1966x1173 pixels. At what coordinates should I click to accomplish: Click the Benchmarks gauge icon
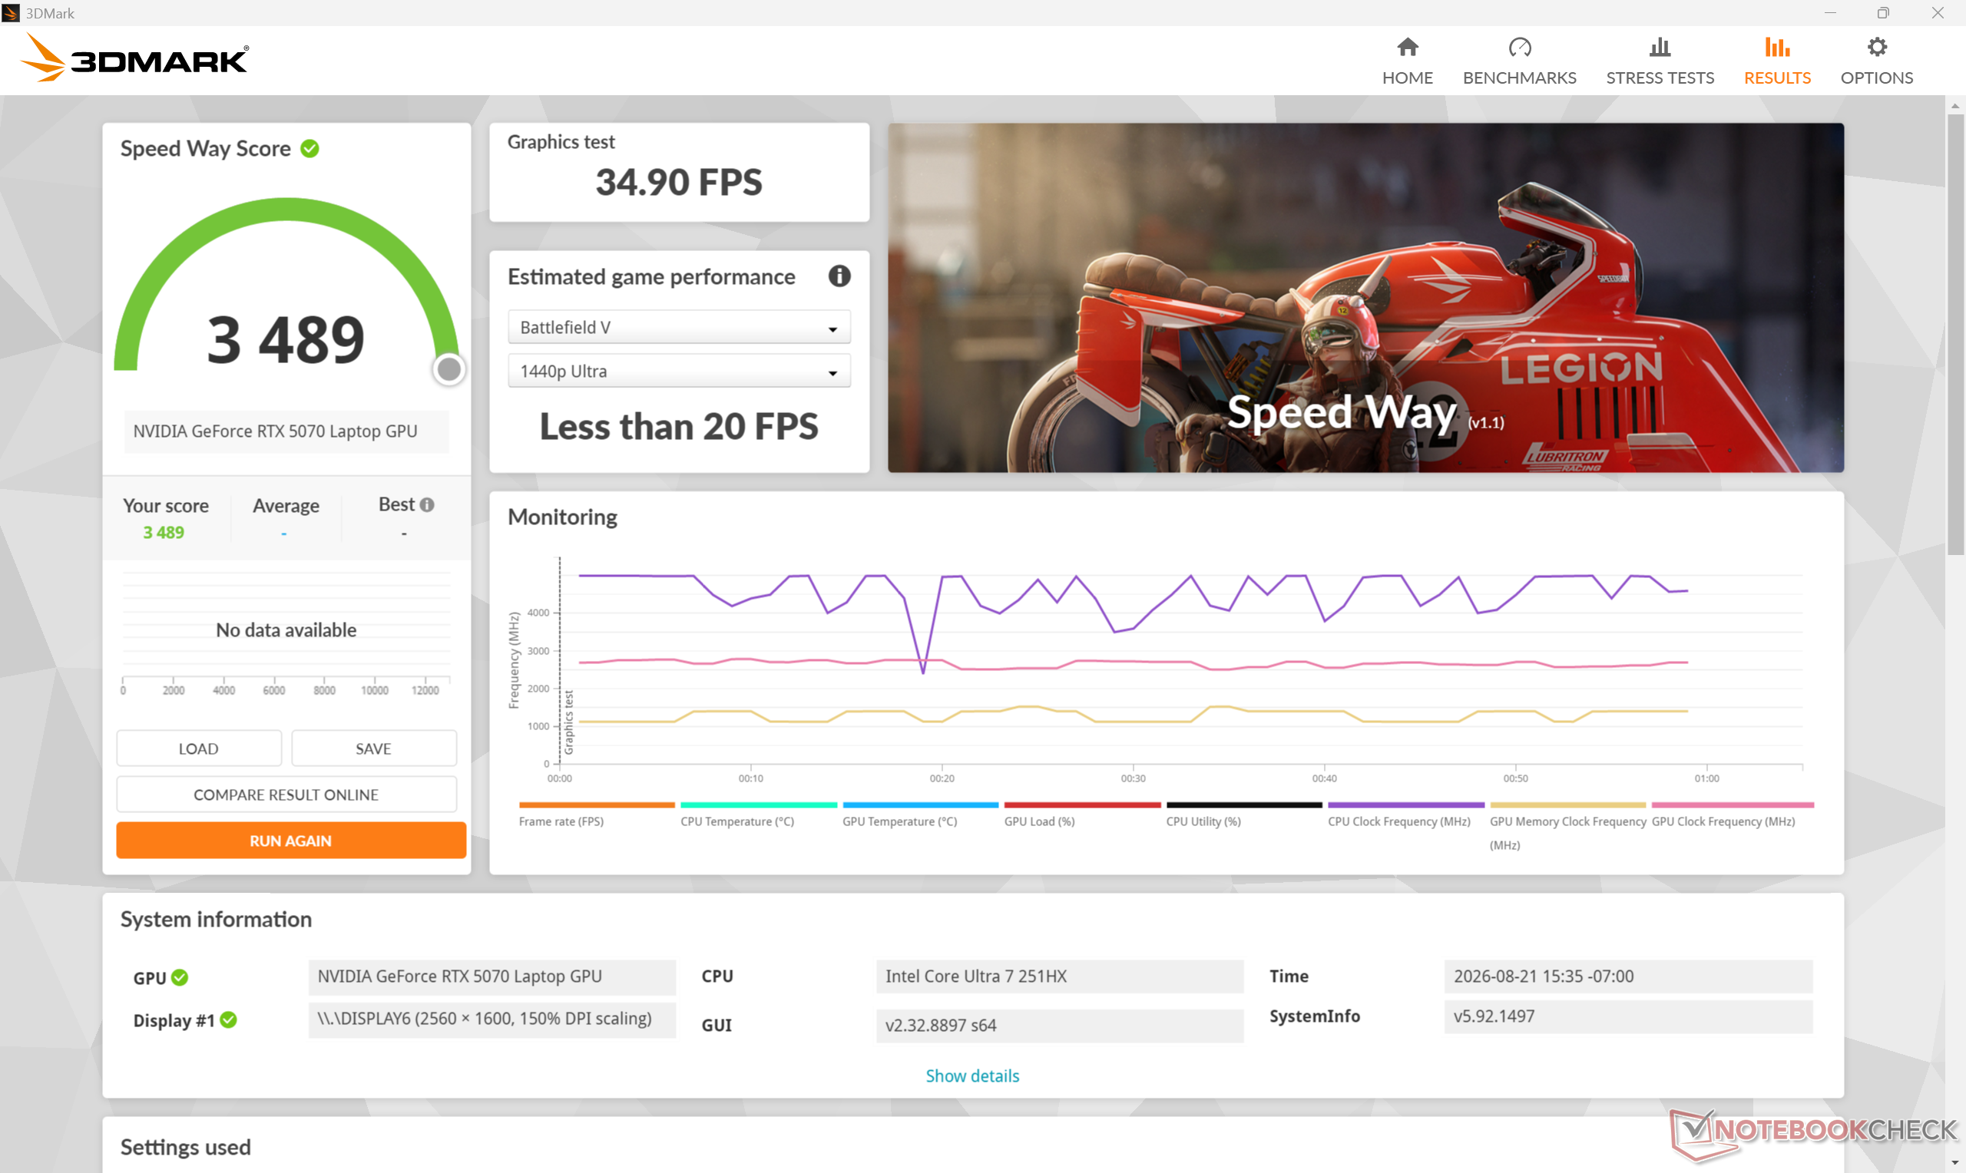pos(1519,48)
